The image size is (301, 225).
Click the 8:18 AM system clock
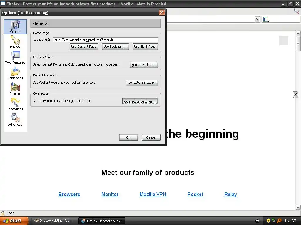(x=290, y=221)
